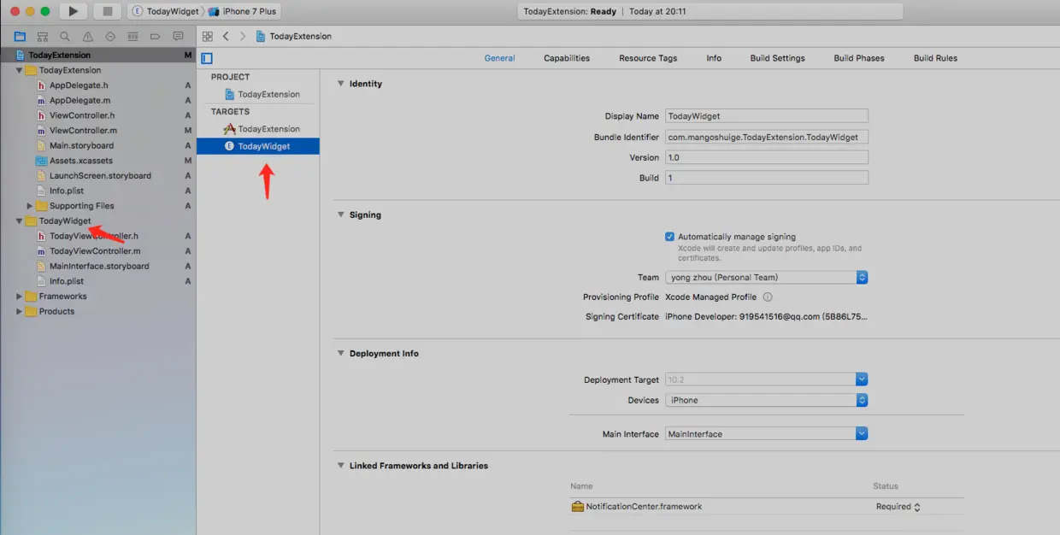
Task: Click the Provisioning Profile info icon
Action: 768,297
